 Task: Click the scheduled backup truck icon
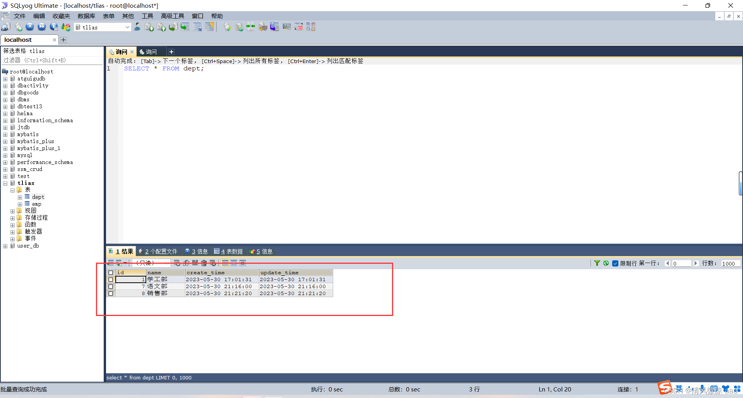[x=263, y=27]
